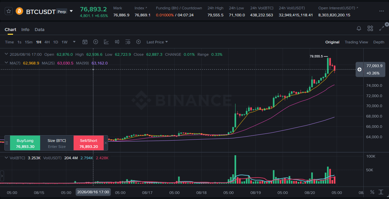The image size is (389, 199).
Task: Click the 2026/08/16 17:00 crosshair time label
Action: [93, 192]
